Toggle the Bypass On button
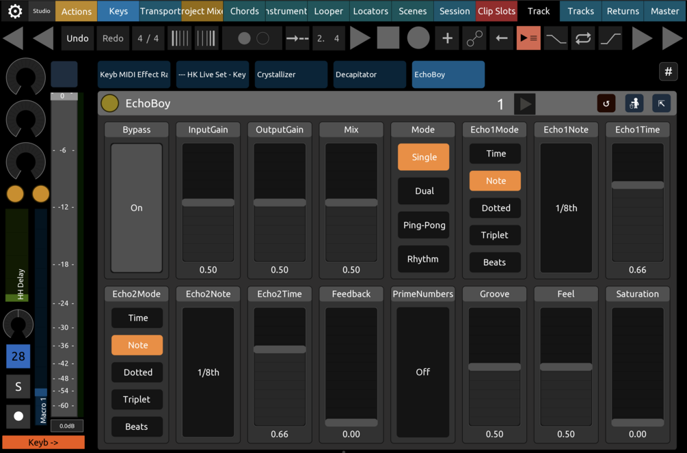687x453 pixels. pyautogui.click(x=136, y=208)
